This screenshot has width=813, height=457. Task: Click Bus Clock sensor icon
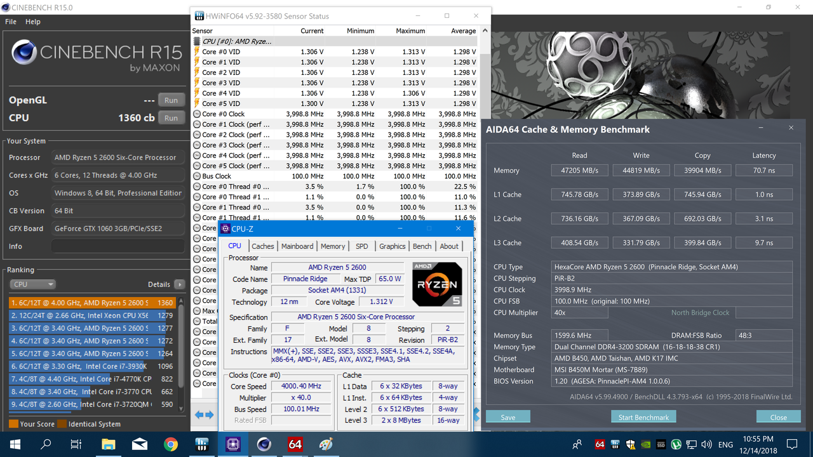click(197, 176)
